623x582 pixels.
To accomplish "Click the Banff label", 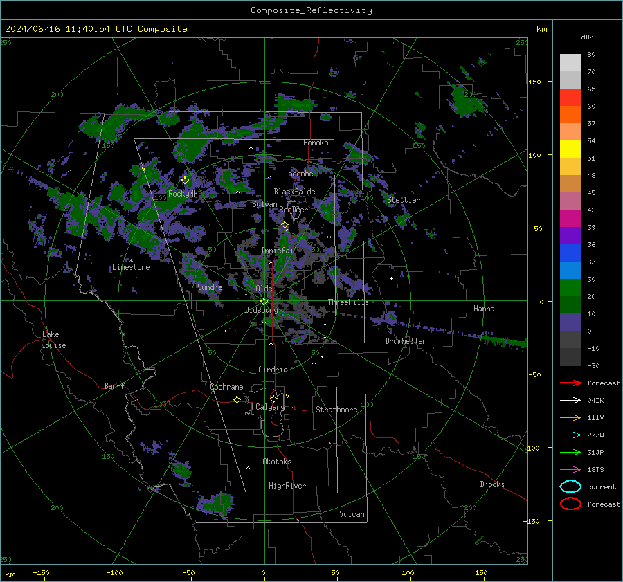I will [x=114, y=386].
